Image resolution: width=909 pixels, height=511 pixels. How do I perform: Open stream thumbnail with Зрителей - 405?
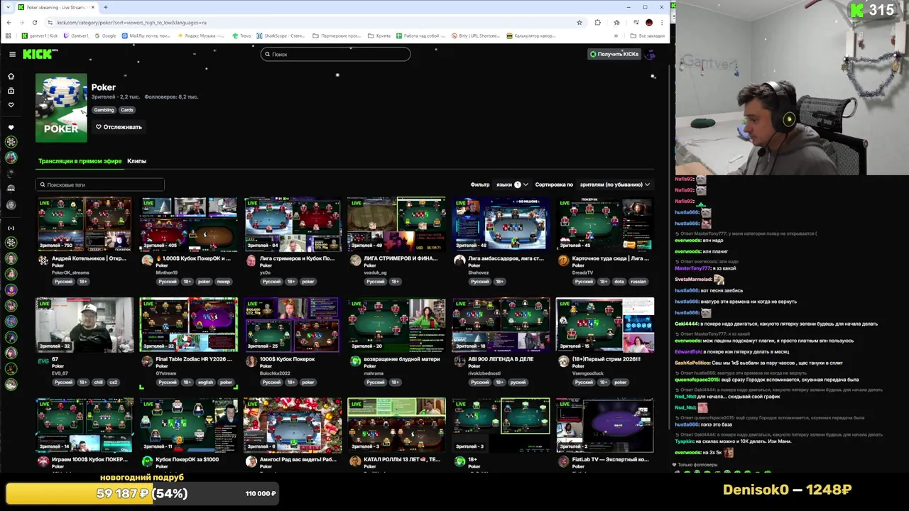pos(188,224)
